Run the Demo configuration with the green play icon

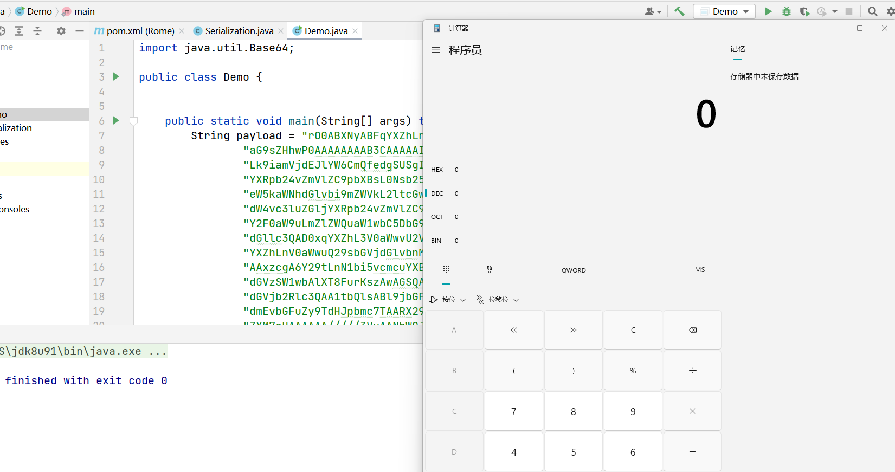click(768, 11)
